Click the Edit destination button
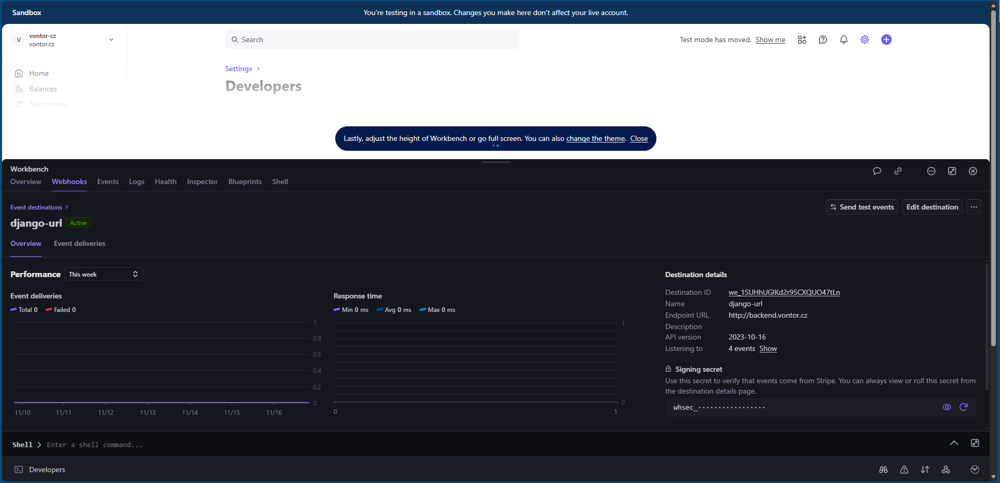 [x=932, y=207]
